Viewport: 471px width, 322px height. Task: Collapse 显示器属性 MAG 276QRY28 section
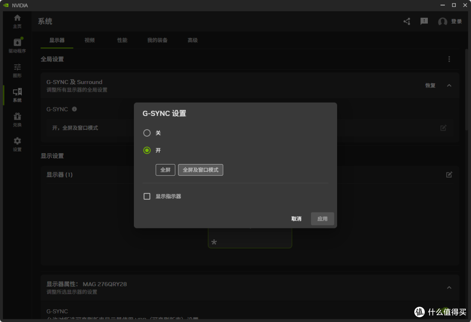click(449, 288)
